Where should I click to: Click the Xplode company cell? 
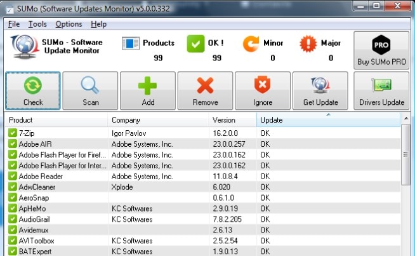click(122, 187)
